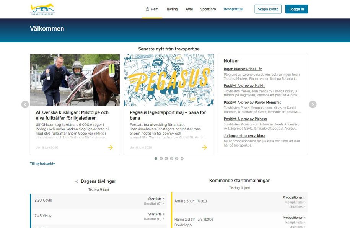
Task: Open the Sportinfo menu
Action: 208,9
